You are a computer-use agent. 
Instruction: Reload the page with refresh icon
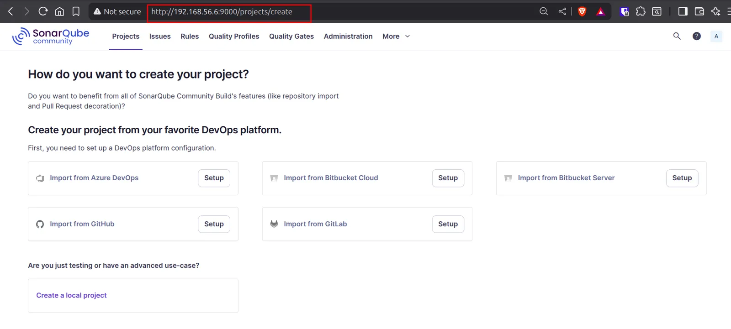tap(43, 11)
